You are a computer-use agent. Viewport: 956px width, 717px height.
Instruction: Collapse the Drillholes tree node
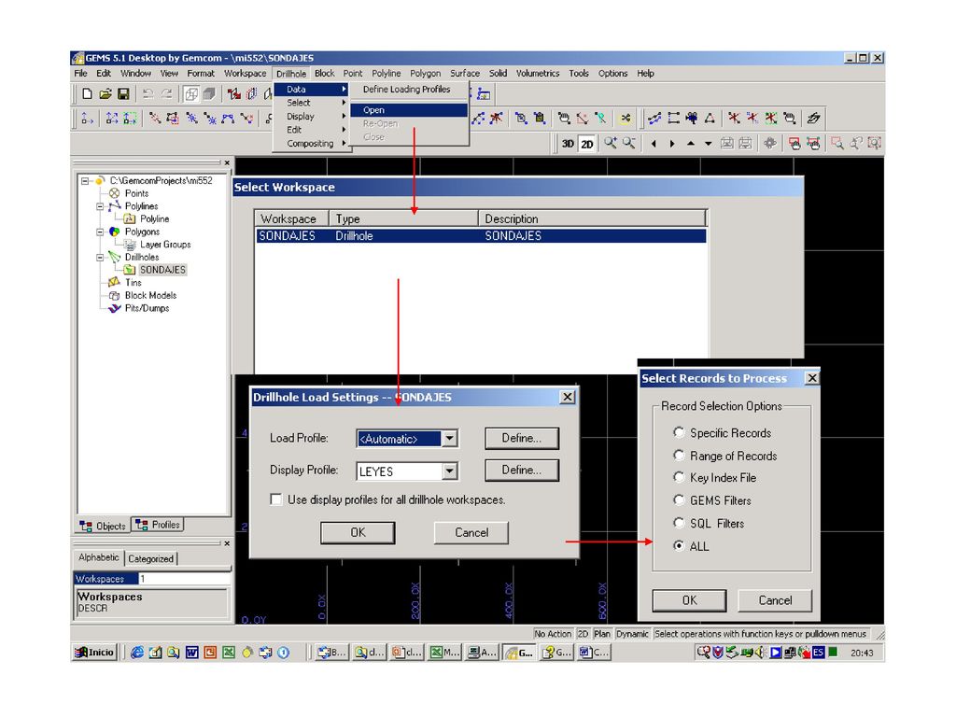coord(100,258)
